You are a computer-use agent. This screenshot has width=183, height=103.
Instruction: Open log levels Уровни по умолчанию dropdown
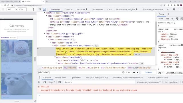149,82
